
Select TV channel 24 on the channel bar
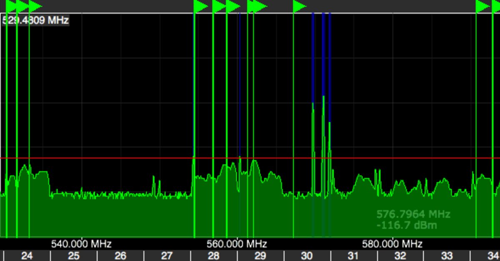tap(27, 256)
